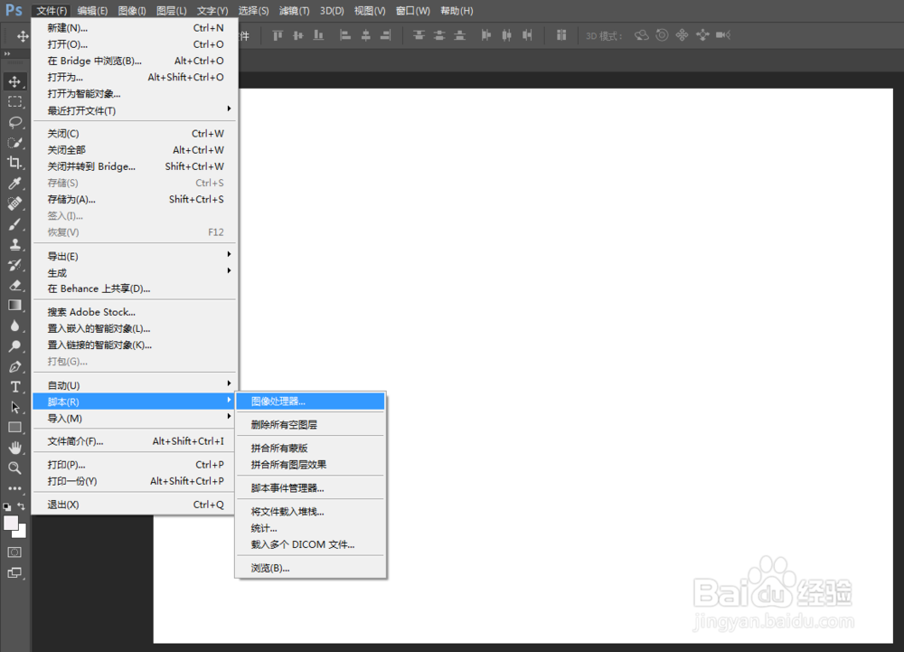This screenshot has width=904, height=652.
Task: Click distribute top edges icon
Action: tap(419, 36)
